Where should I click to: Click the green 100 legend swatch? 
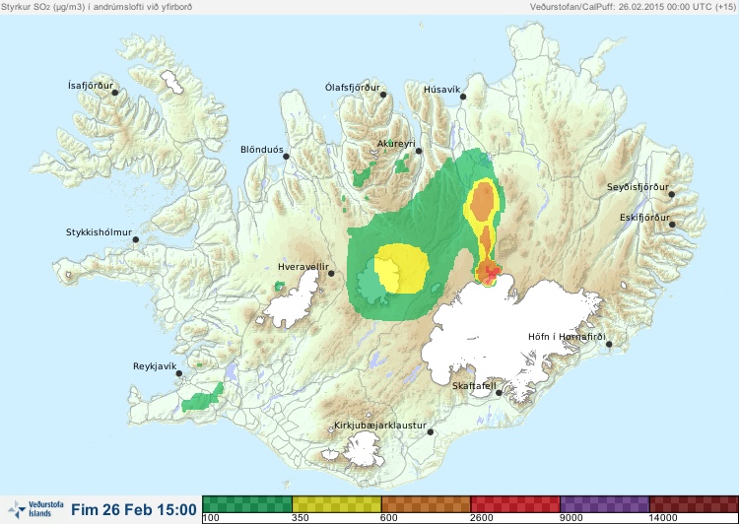tap(247, 504)
